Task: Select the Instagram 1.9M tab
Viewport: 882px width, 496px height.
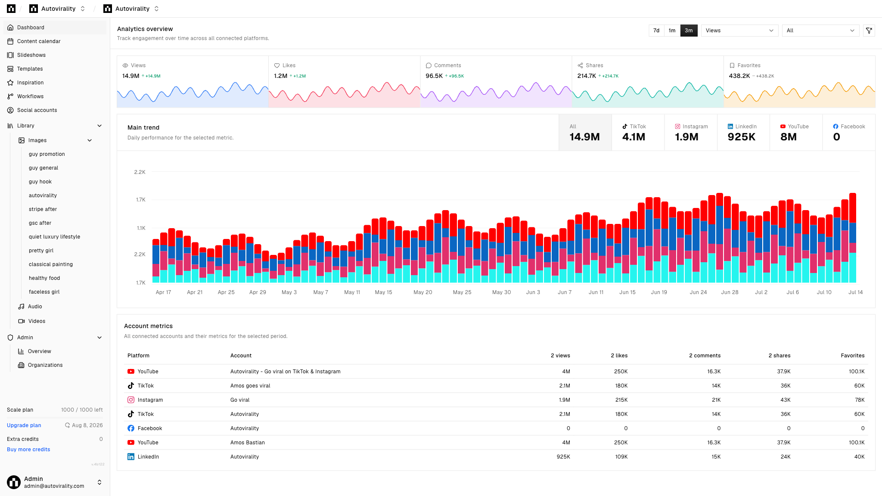Action: (x=691, y=133)
